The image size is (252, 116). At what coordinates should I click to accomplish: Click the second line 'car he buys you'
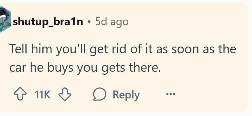[53, 68]
